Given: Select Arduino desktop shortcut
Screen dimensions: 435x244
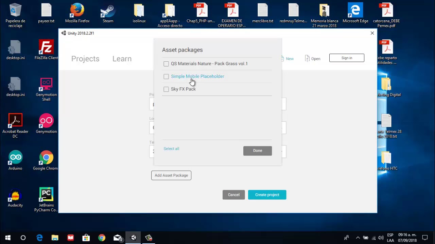Looking at the screenshot, I should pos(15,160).
